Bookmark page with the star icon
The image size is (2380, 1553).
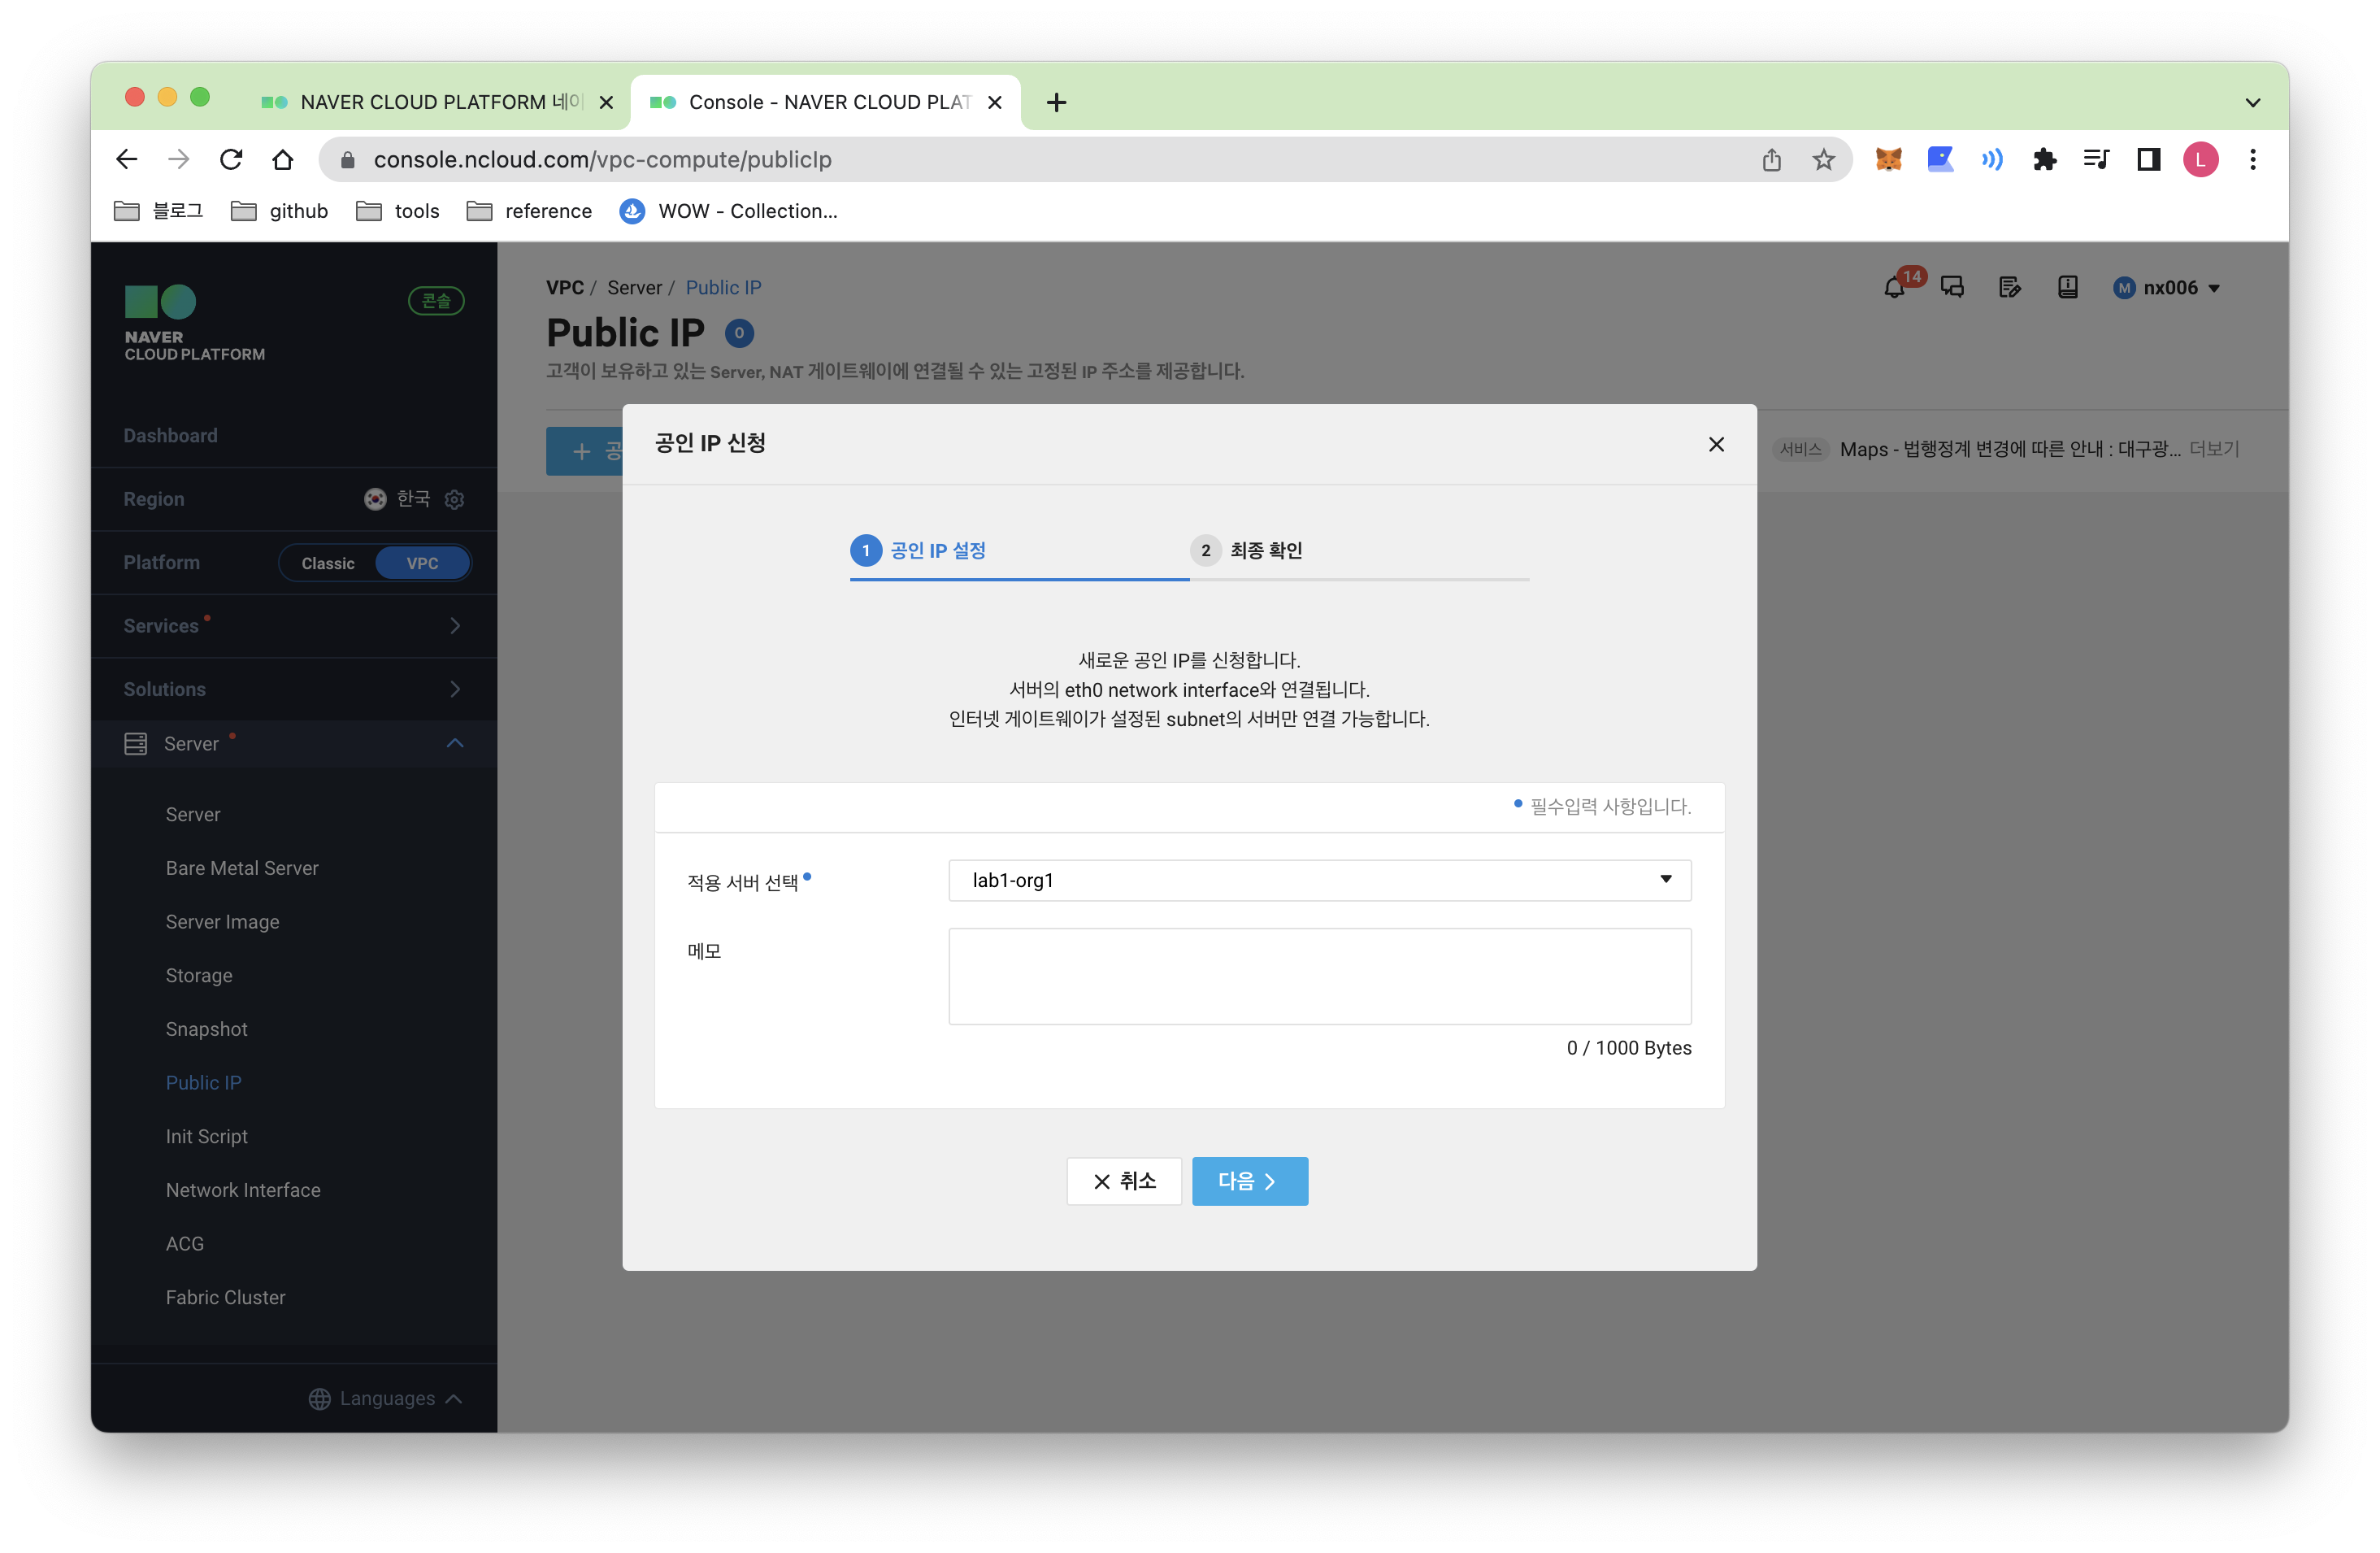[x=1824, y=160]
